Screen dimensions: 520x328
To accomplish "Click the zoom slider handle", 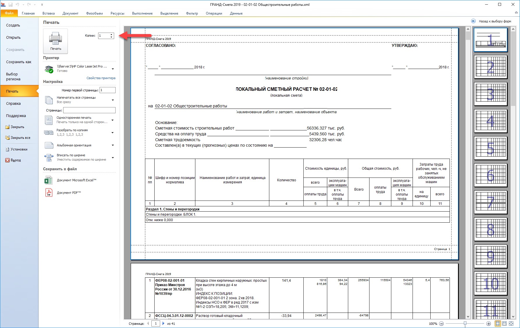I will (x=465, y=324).
